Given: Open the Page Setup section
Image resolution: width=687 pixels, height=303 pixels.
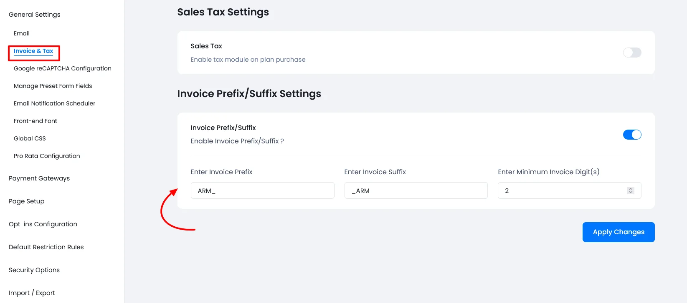Looking at the screenshot, I should point(26,201).
